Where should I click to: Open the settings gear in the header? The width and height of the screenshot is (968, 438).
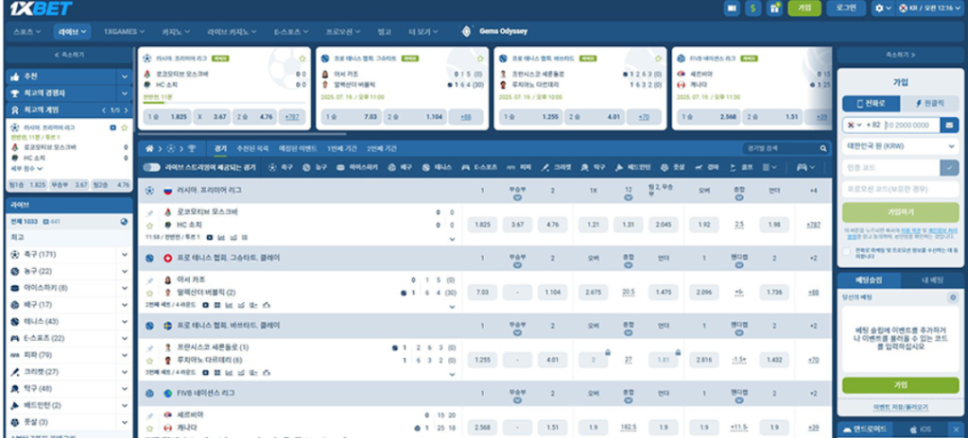coord(882,8)
